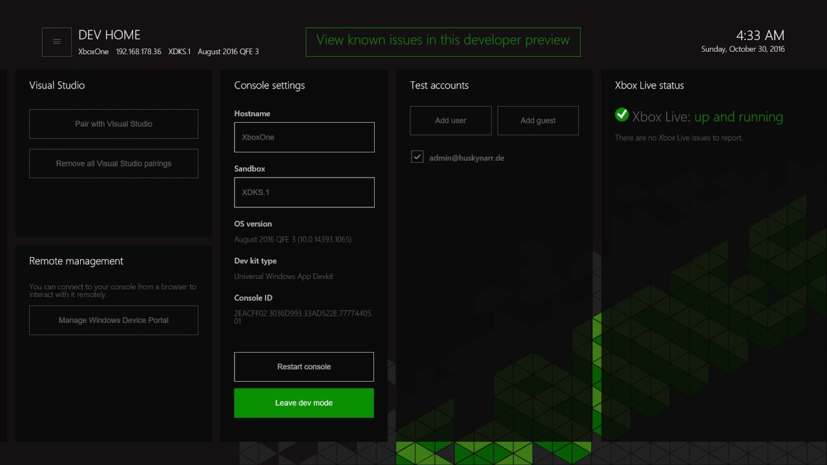The height and width of the screenshot is (465, 827).
Task: Click the Xbox Live: up and running status text
Action: coord(707,117)
